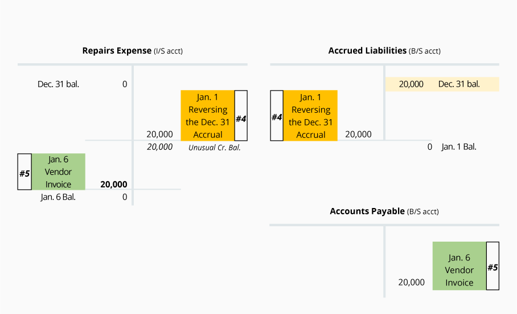Click the bold 20,000 debit amount

coord(113,185)
